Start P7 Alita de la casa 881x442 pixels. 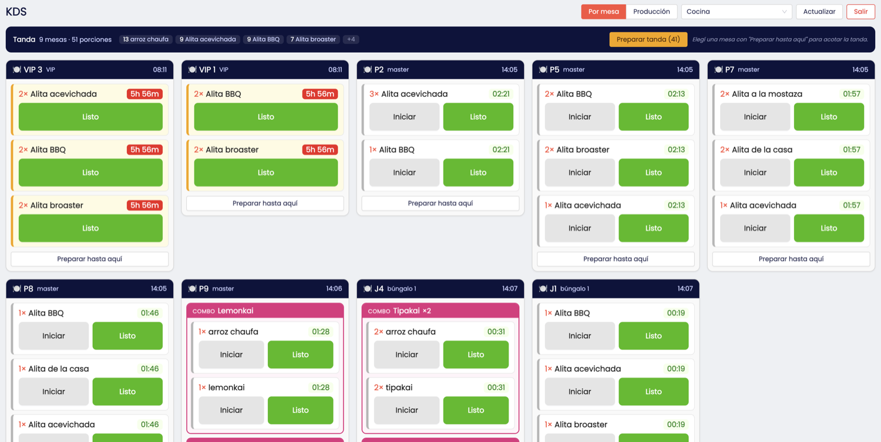pos(755,173)
